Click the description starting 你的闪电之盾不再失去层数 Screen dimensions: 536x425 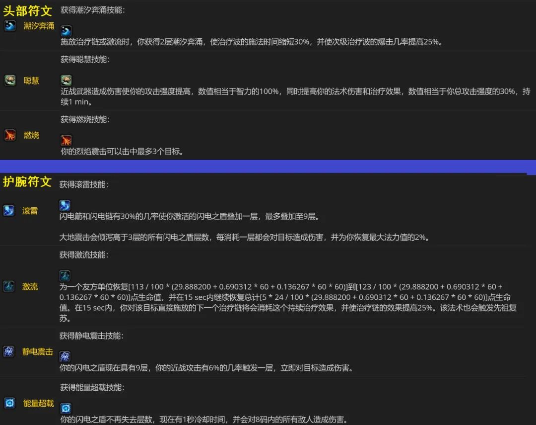pyautogui.click(x=205, y=420)
